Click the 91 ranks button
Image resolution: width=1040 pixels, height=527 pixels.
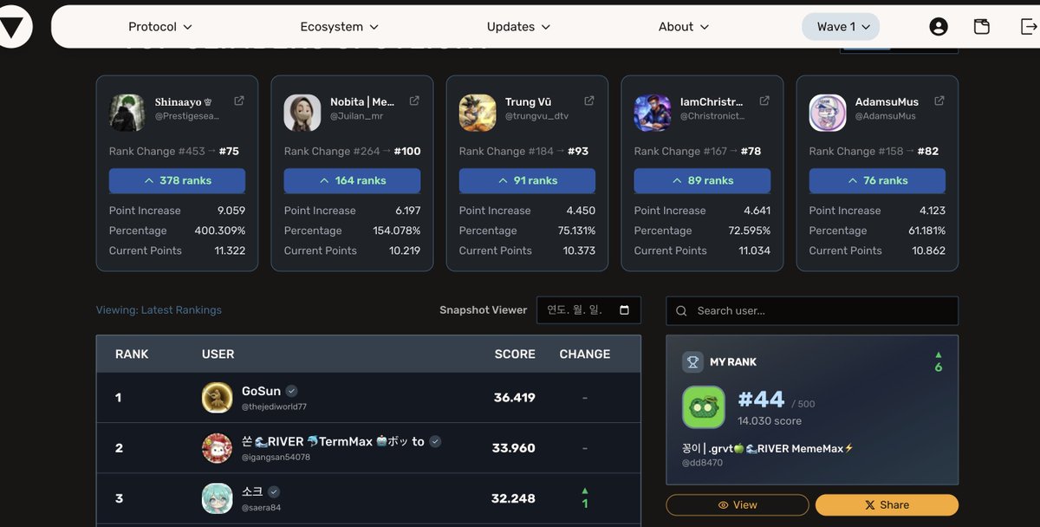click(x=527, y=180)
